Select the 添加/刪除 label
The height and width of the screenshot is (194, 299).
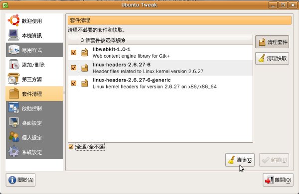[33, 65]
